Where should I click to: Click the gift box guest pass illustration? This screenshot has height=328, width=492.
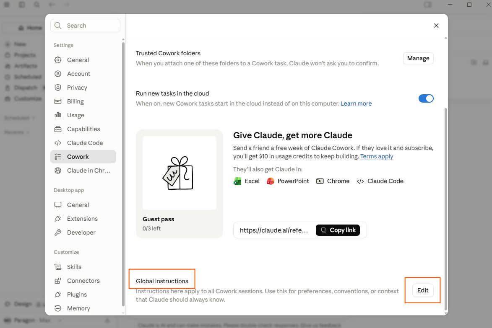pyautogui.click(x=178, y=173)
